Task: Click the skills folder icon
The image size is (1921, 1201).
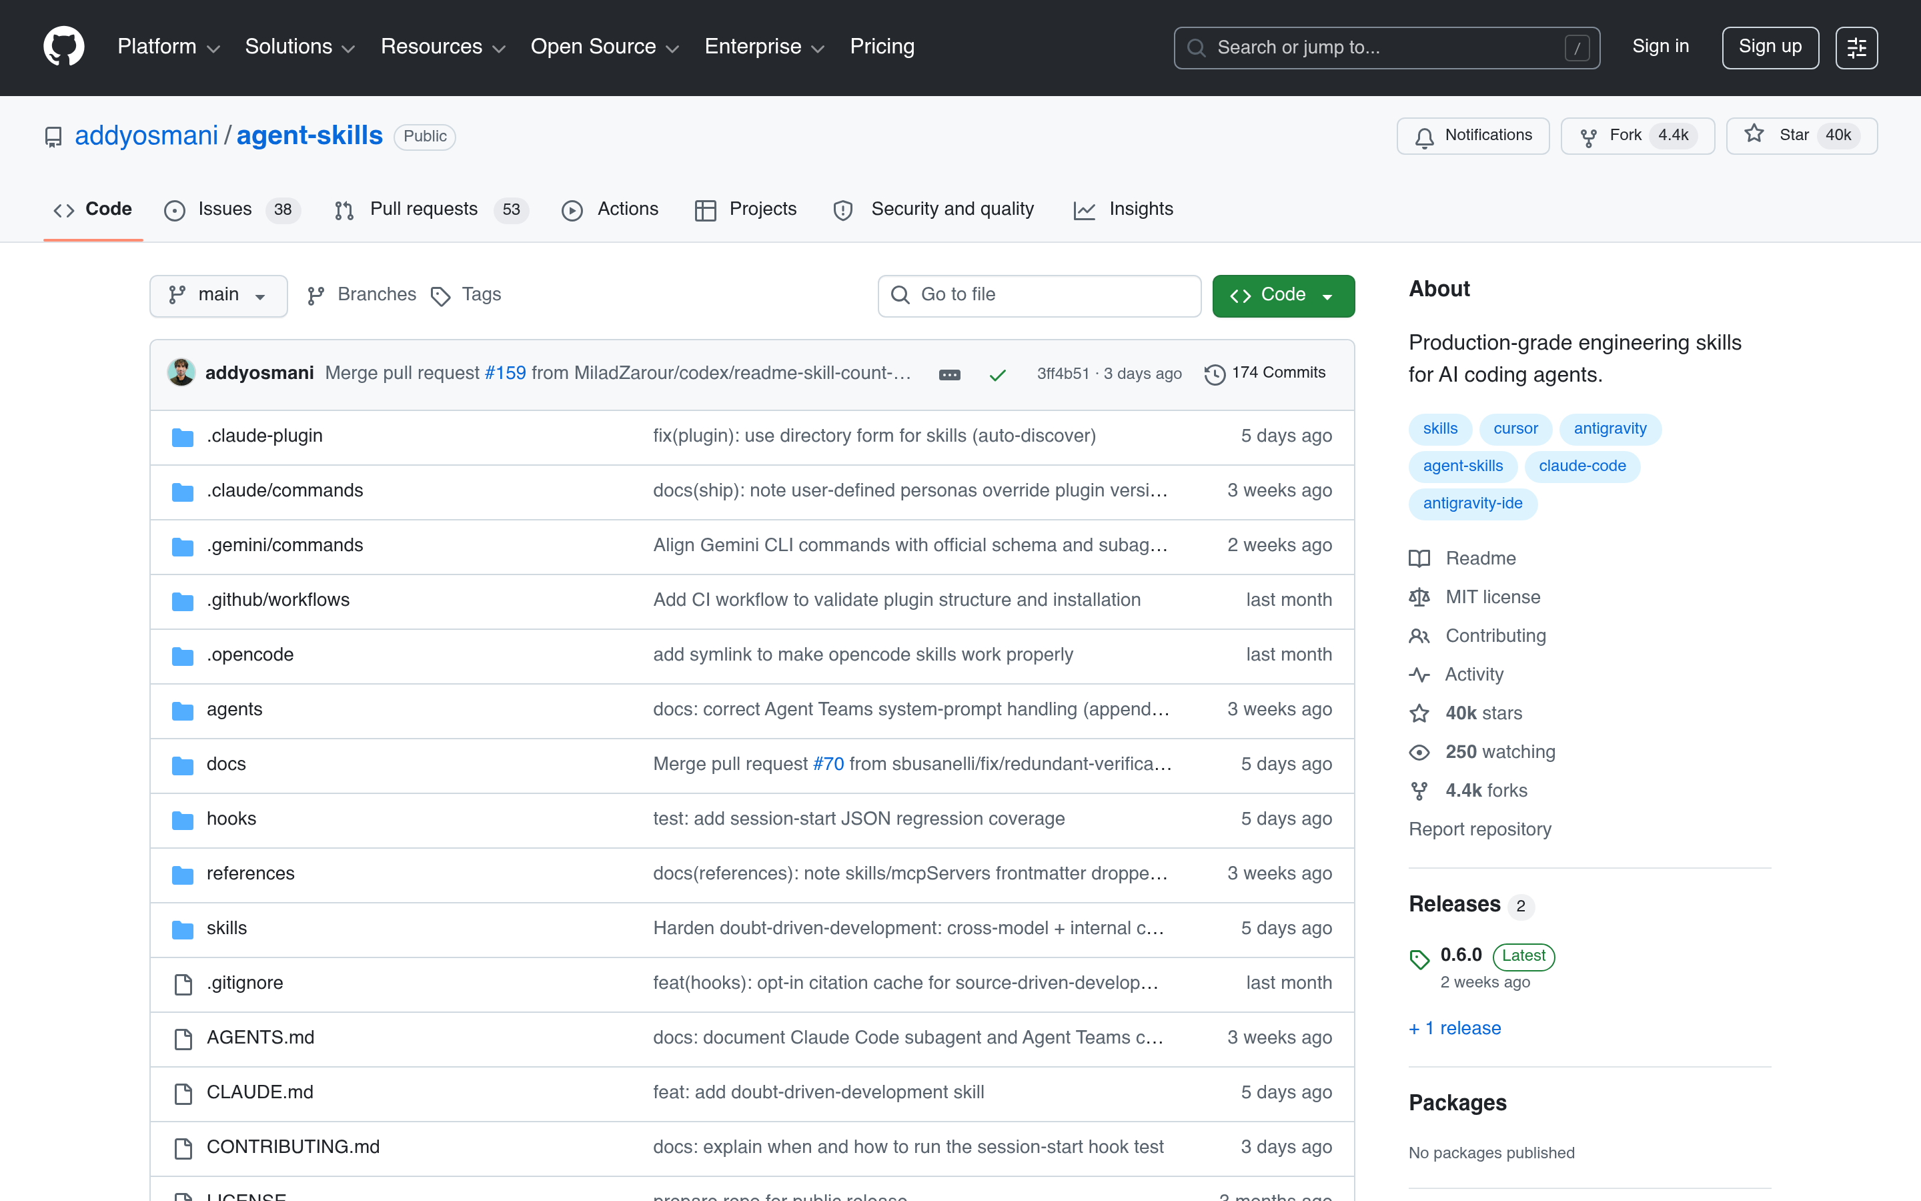Action: [x=183, y=929]
